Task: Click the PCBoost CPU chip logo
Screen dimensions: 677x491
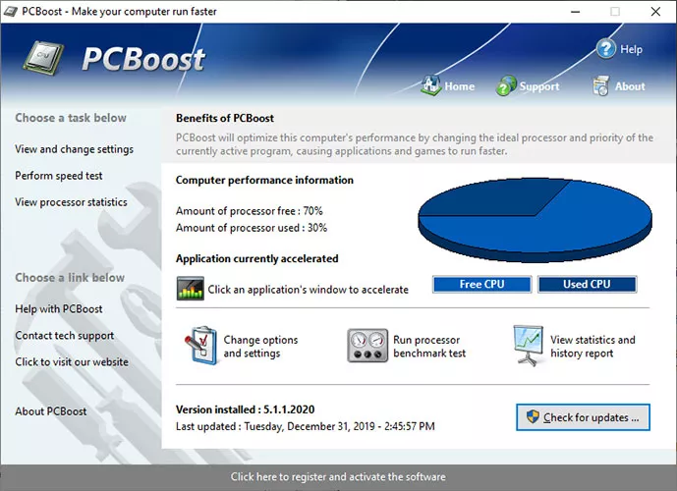Action: (43, 58)
